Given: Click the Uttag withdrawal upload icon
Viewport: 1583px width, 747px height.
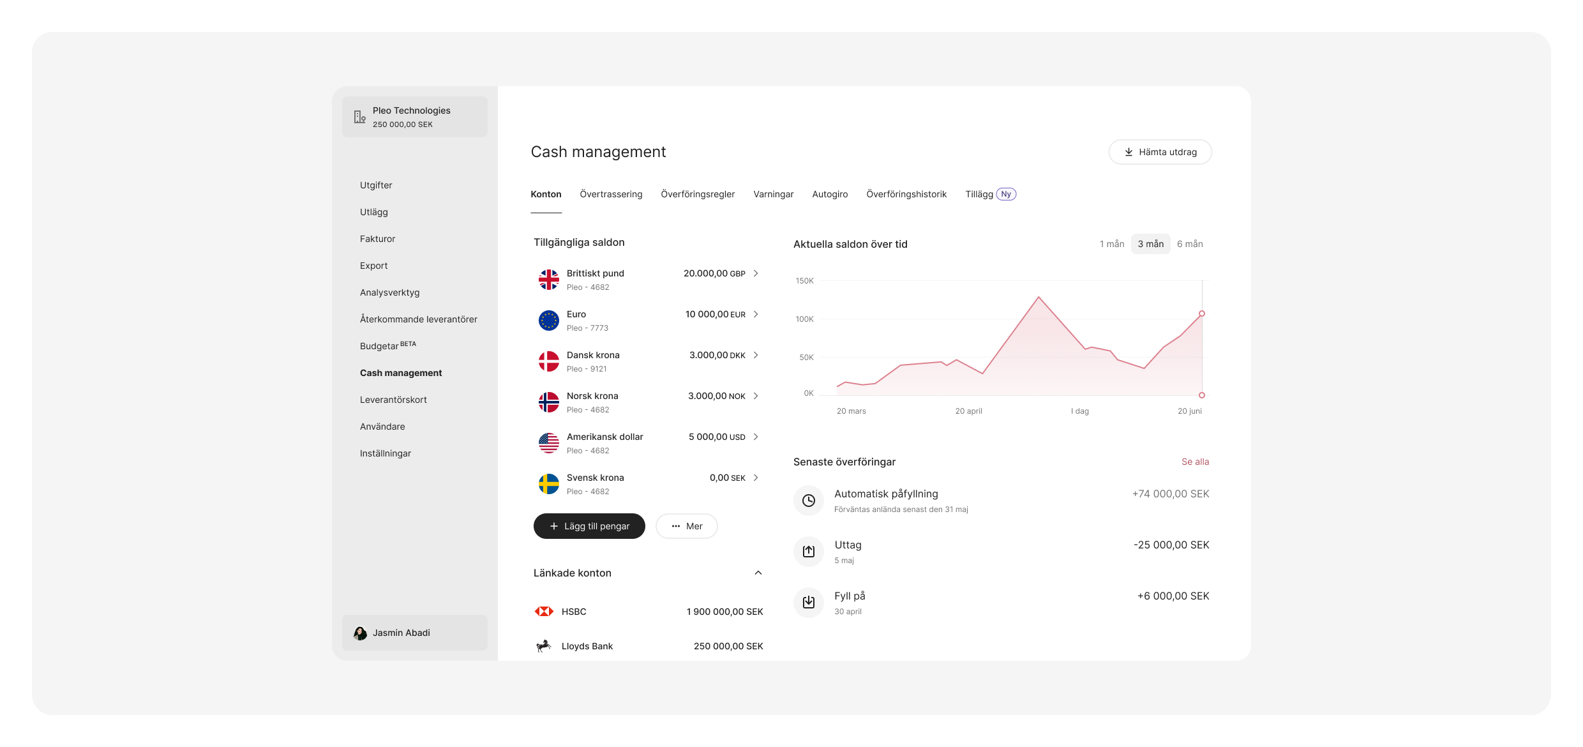Looking at the screenshot, I should click(808, 552).
